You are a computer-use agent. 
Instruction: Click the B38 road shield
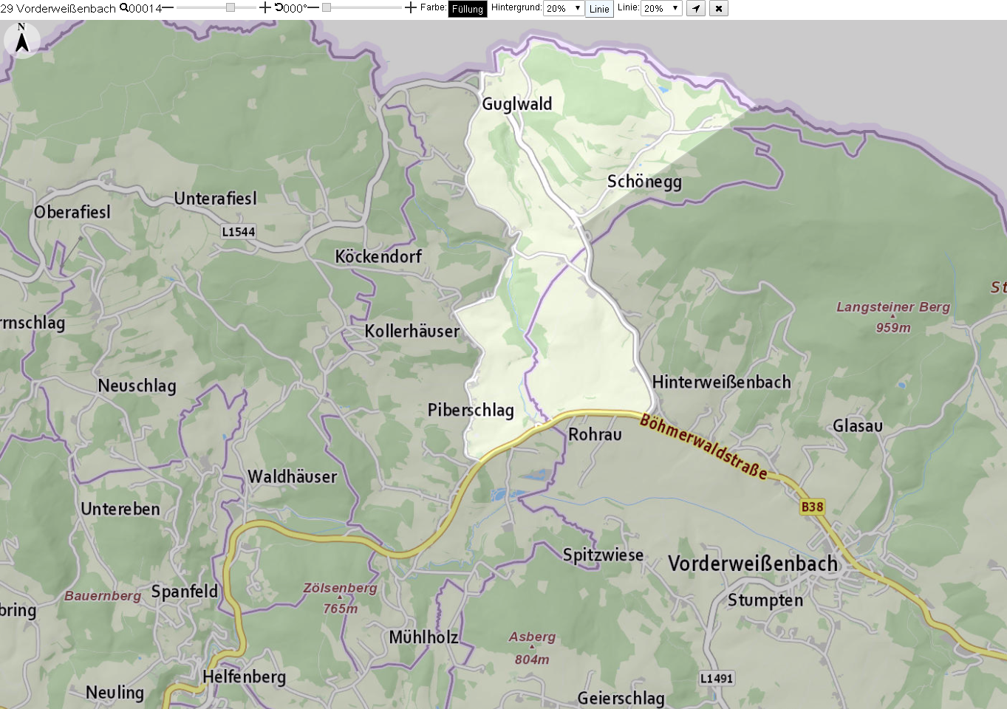pyautogui.click(x=812, y=507)
